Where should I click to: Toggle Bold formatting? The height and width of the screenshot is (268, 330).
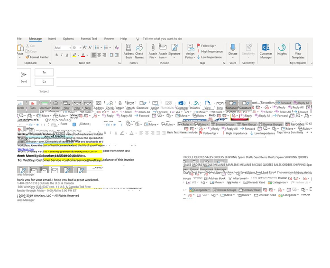tap(56, 55)
